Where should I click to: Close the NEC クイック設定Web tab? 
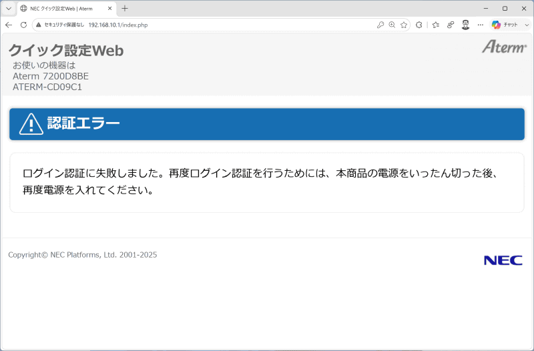[109, 9]
